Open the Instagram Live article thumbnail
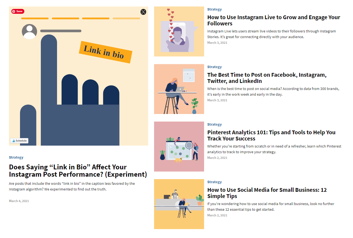This screenshot has height=238, width=353. click(179, 32)
